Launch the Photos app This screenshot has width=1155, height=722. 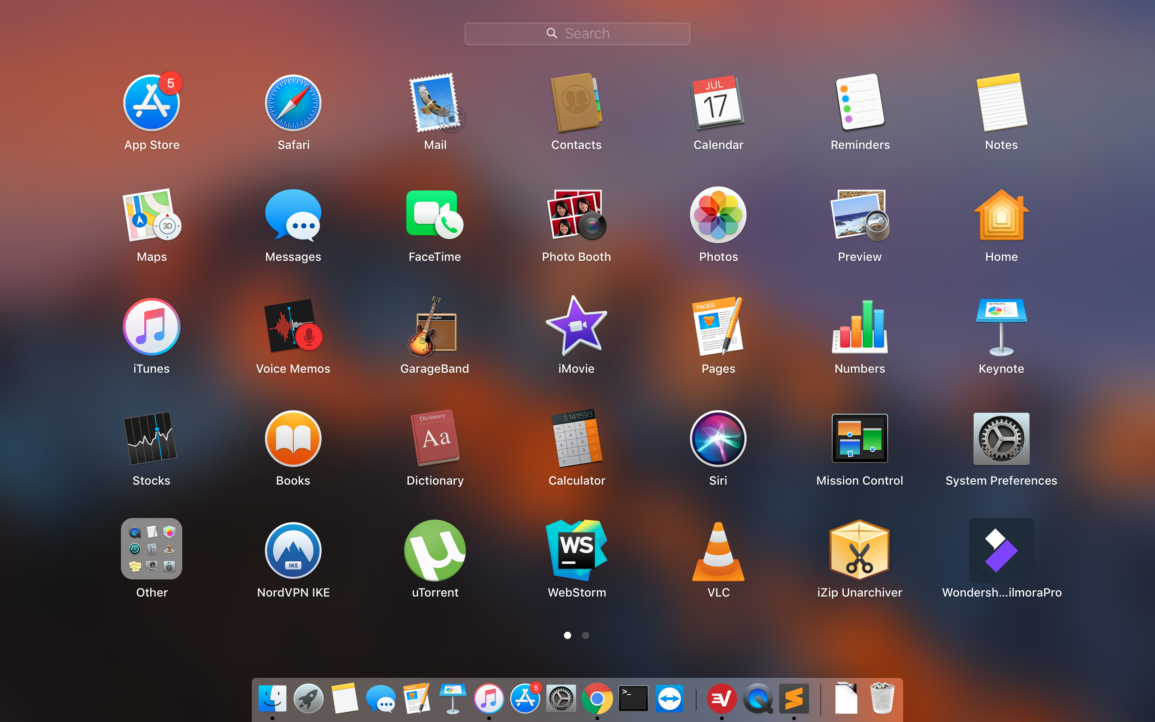click(x=718, y=215)
